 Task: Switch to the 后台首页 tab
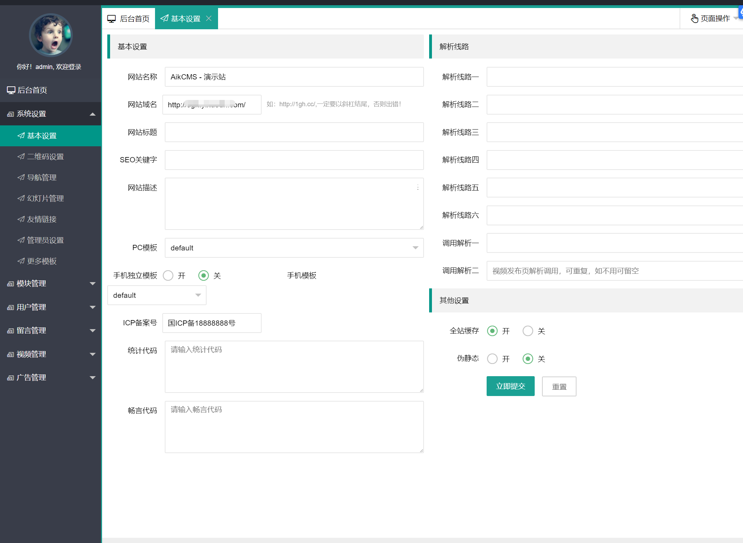pyautogui.click(x=129, y=18)
